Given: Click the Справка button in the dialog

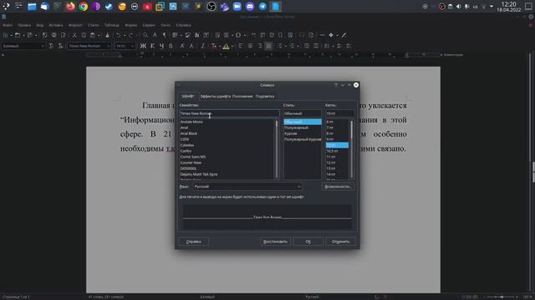Looking at the screenshot, I should click(x=193, y=242).
